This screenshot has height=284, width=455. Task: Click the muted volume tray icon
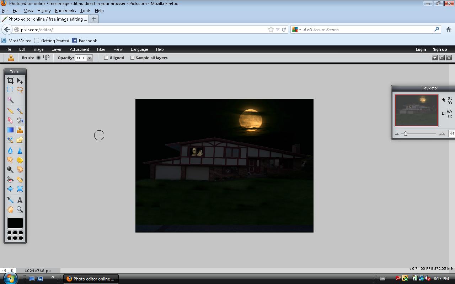428,279
